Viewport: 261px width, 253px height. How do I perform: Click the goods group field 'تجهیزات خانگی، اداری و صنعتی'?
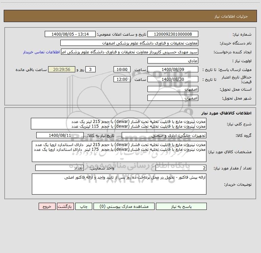pyautogui.click(x=164, y=135)
